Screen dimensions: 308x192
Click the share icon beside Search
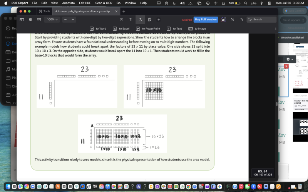pos(241,20)
